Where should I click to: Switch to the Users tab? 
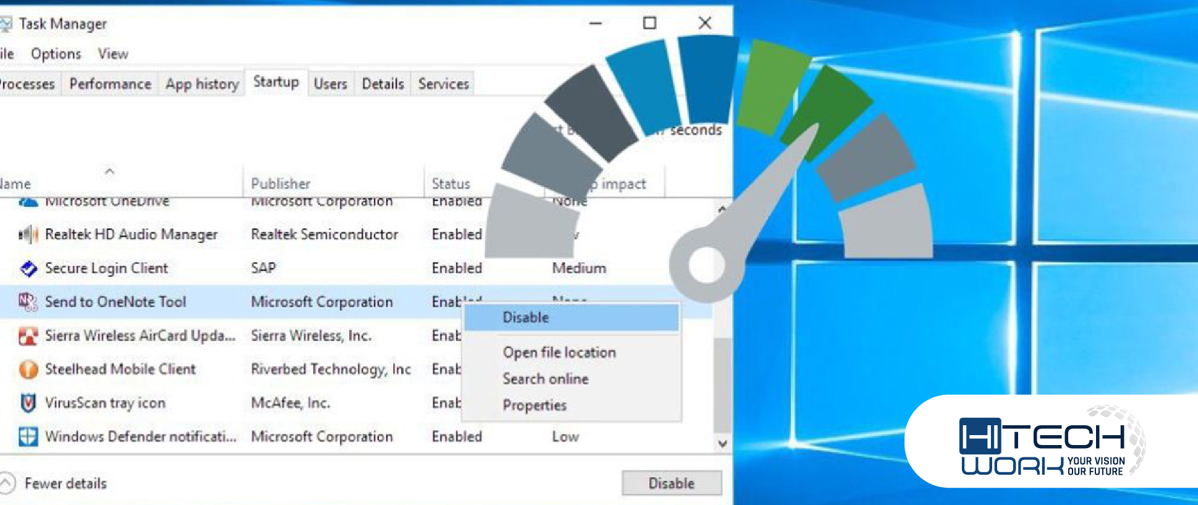coord(330,84)
